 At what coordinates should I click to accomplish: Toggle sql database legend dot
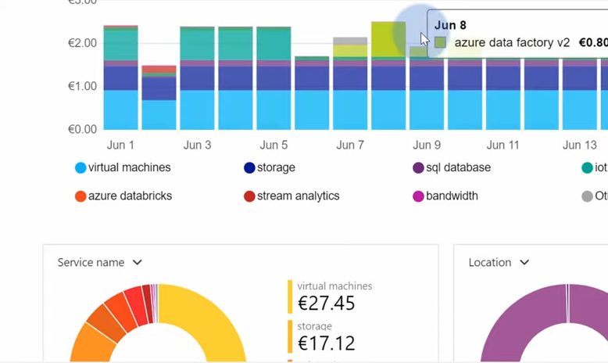pos(418,167)
